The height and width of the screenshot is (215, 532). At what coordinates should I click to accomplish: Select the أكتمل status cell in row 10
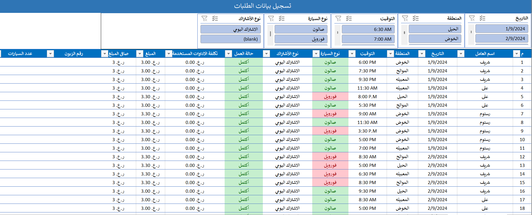click(x=244, y=140)
